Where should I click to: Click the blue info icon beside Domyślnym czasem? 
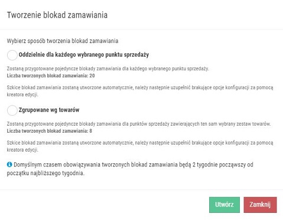point(9,165)
